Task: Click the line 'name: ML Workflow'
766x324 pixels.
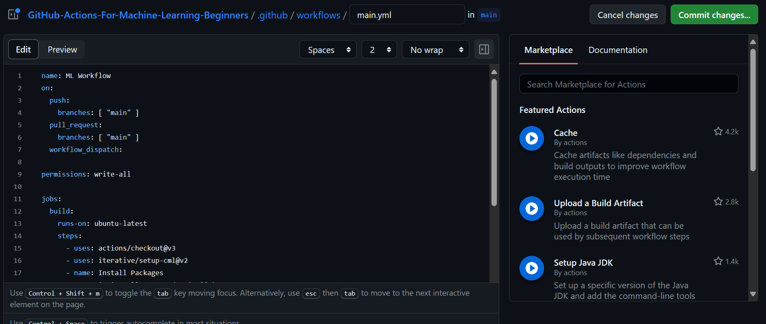Action: [x=76, y=76]
